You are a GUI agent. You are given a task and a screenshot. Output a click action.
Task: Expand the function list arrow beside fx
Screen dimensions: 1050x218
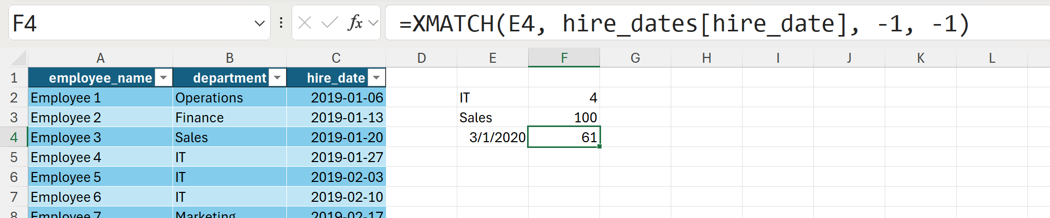click(x=373, y=23)
